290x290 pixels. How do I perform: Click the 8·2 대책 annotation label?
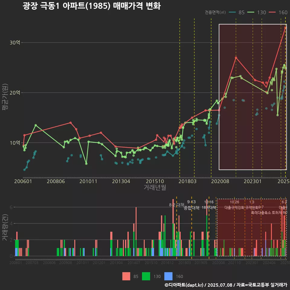(177, 205)
